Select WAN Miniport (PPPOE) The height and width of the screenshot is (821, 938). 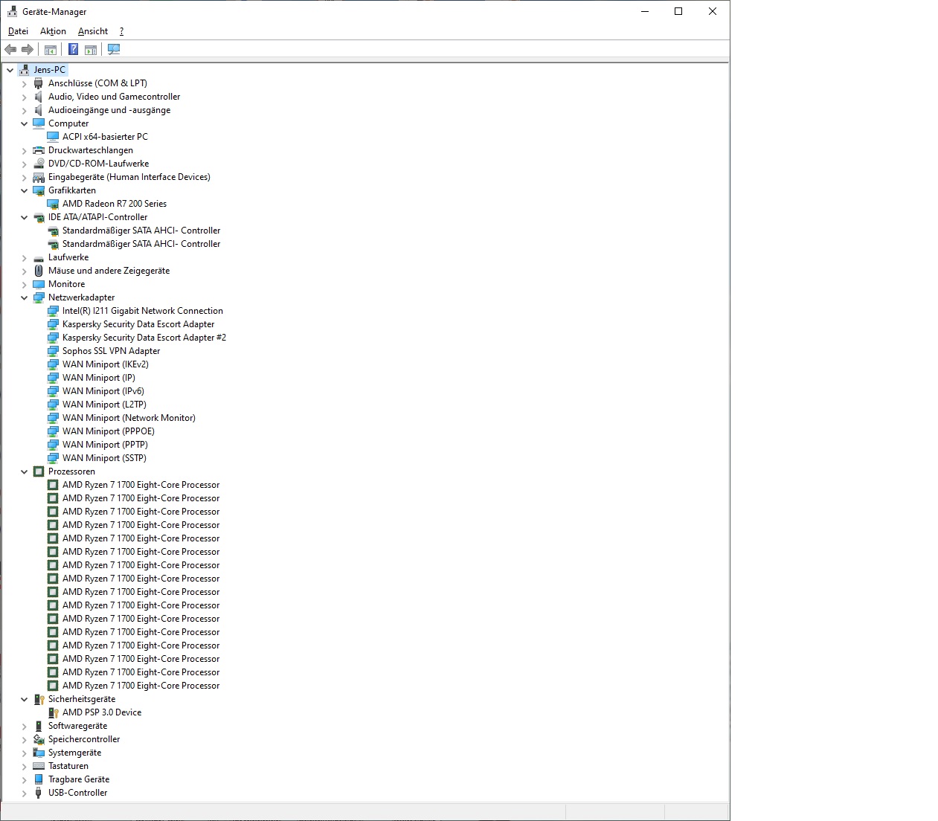point(109,431)
